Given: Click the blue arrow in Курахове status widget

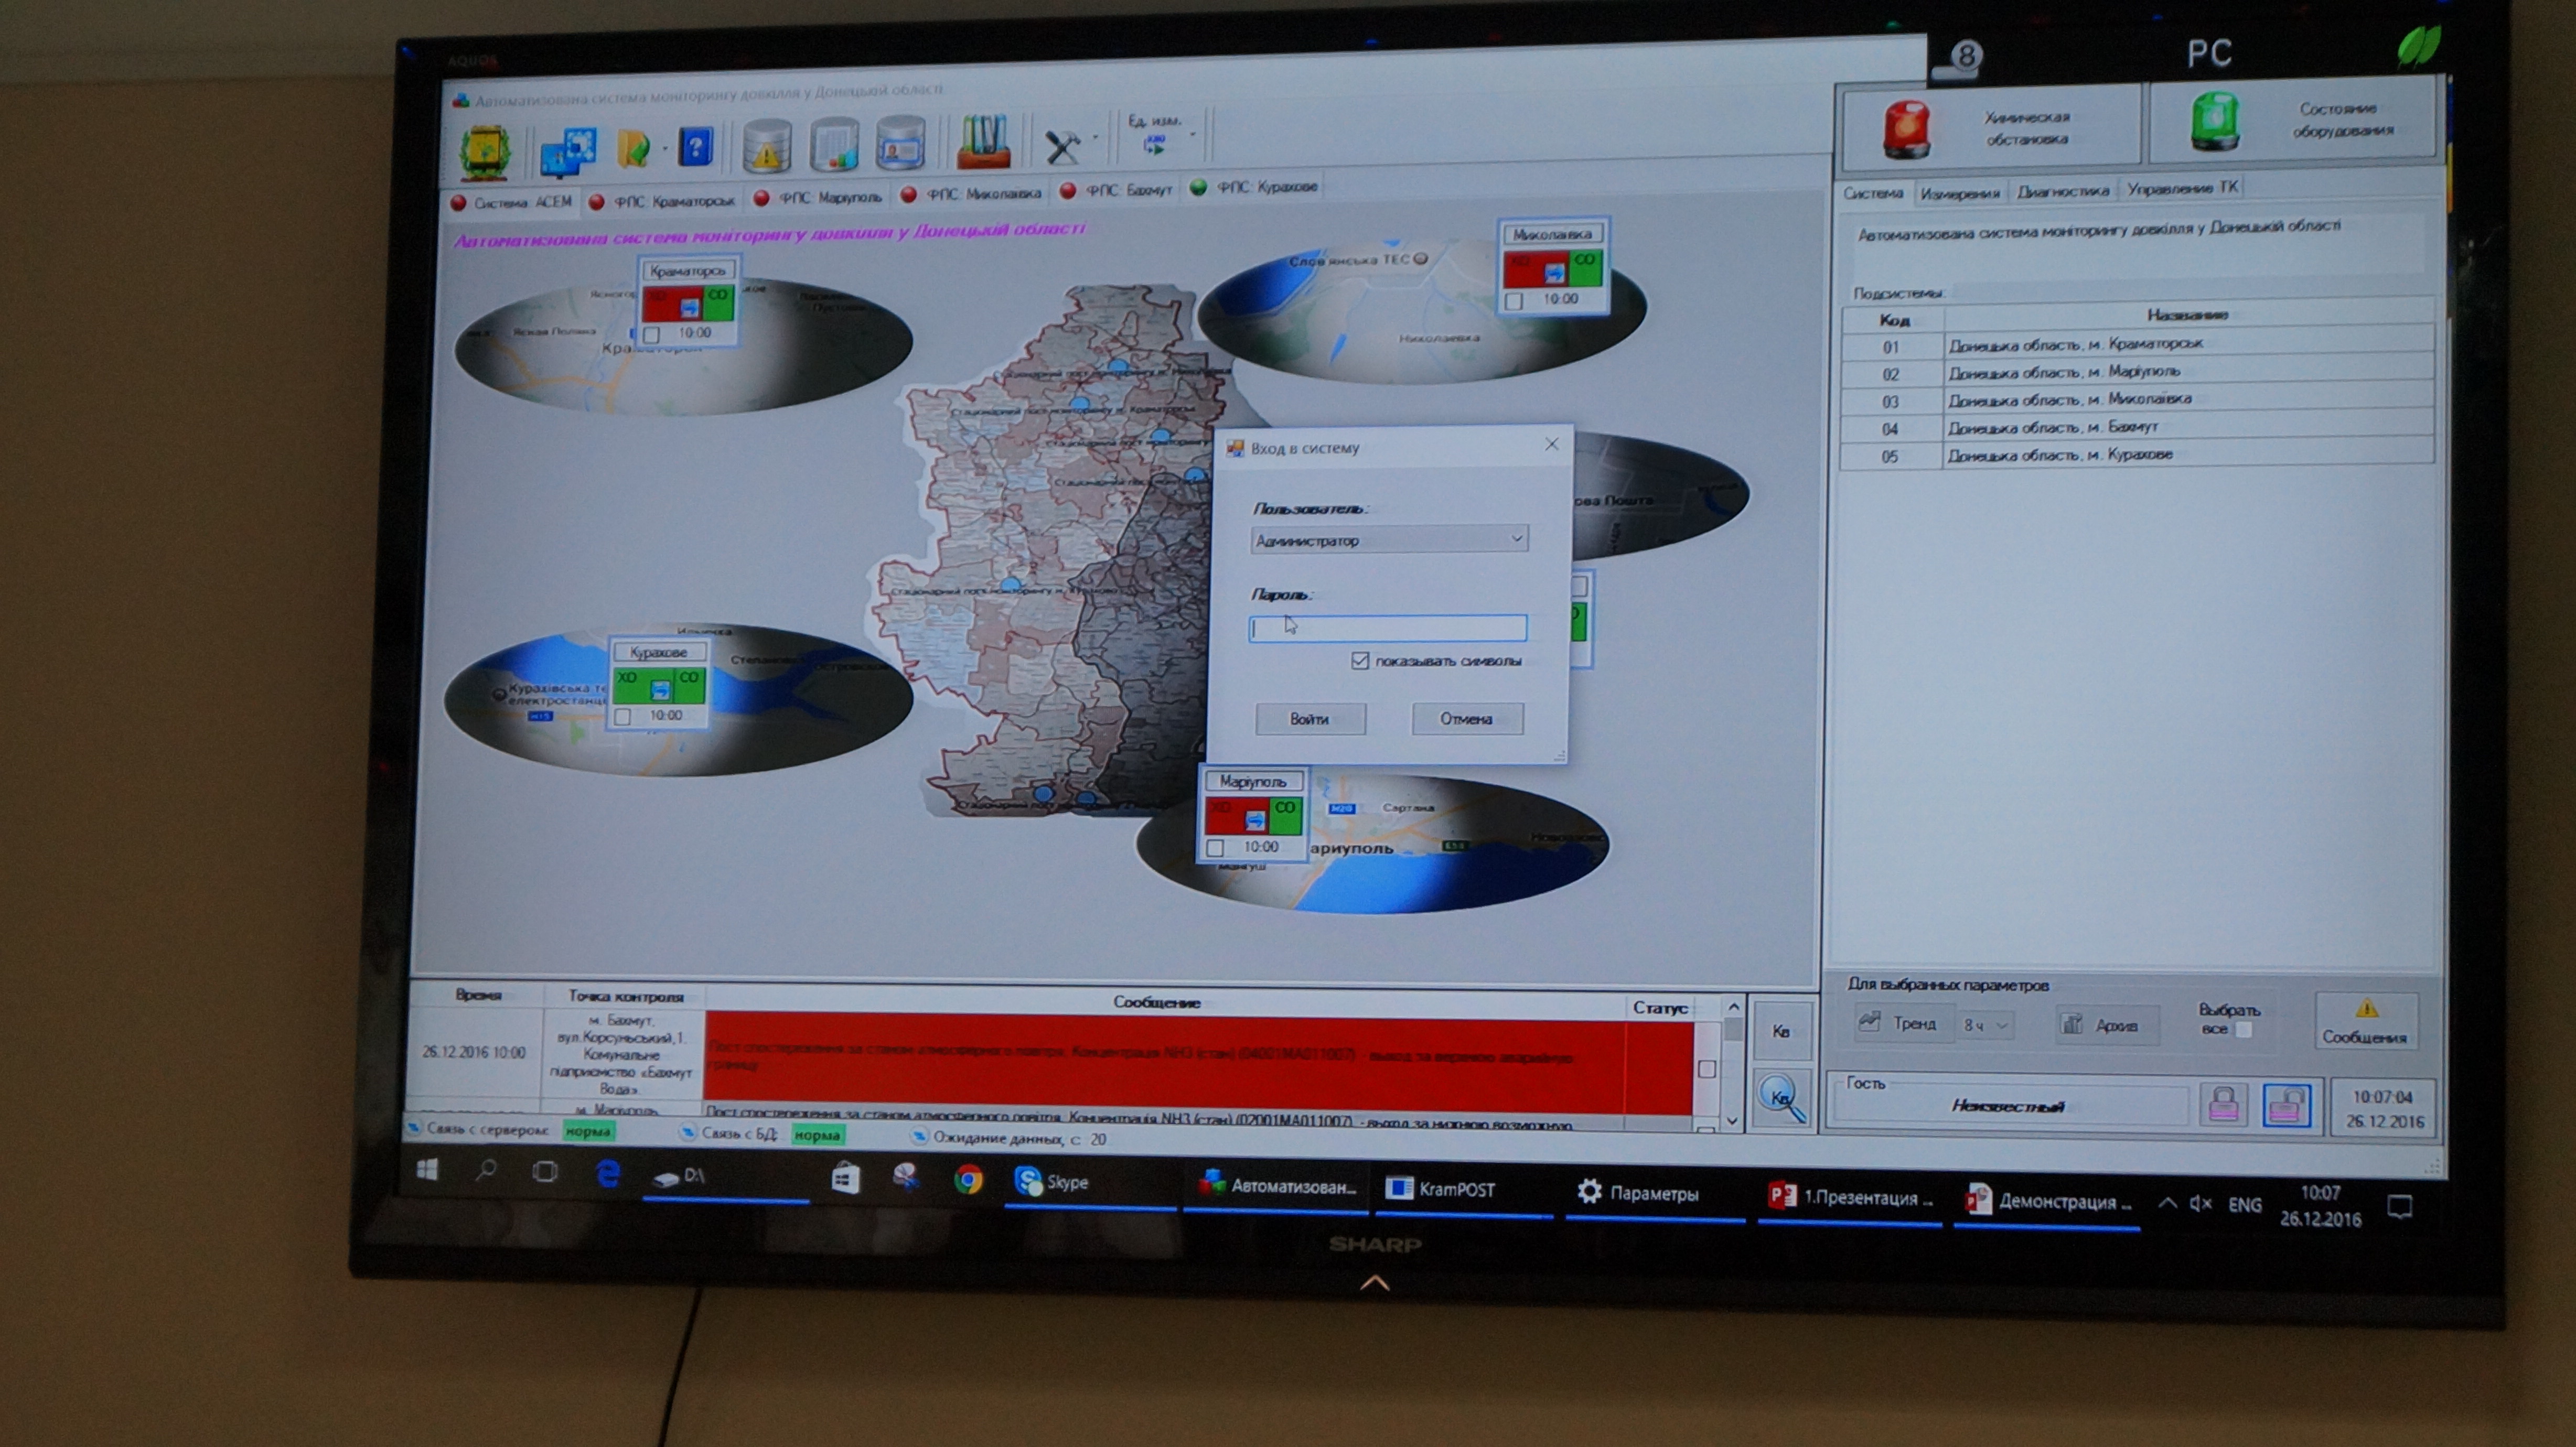Looking at the screenshot, I should (x=659, y=690).
